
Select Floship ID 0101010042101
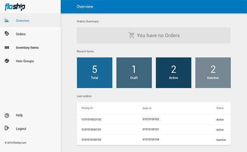click(x=91, y=129)
